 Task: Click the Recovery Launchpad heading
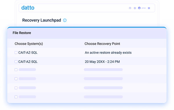[x=41, y=20]
